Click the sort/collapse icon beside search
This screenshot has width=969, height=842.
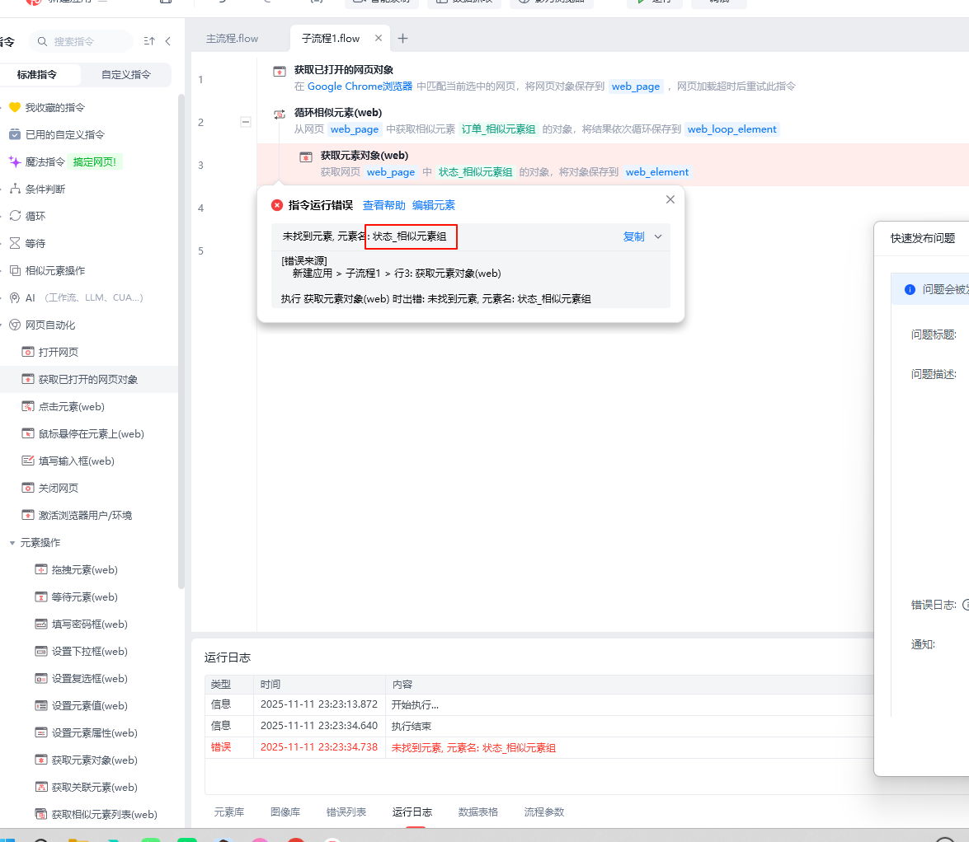point(149,41)
